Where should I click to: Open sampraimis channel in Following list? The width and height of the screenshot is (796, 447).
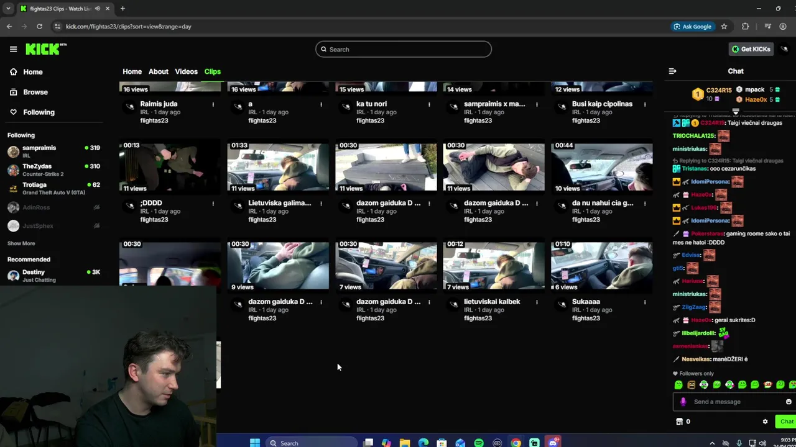(54, 151)
